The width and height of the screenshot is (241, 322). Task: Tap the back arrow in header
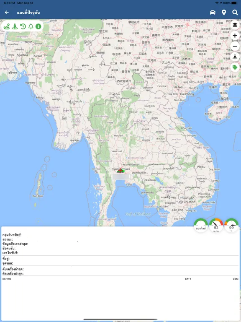pyautogui.click(x=7, y=13)
